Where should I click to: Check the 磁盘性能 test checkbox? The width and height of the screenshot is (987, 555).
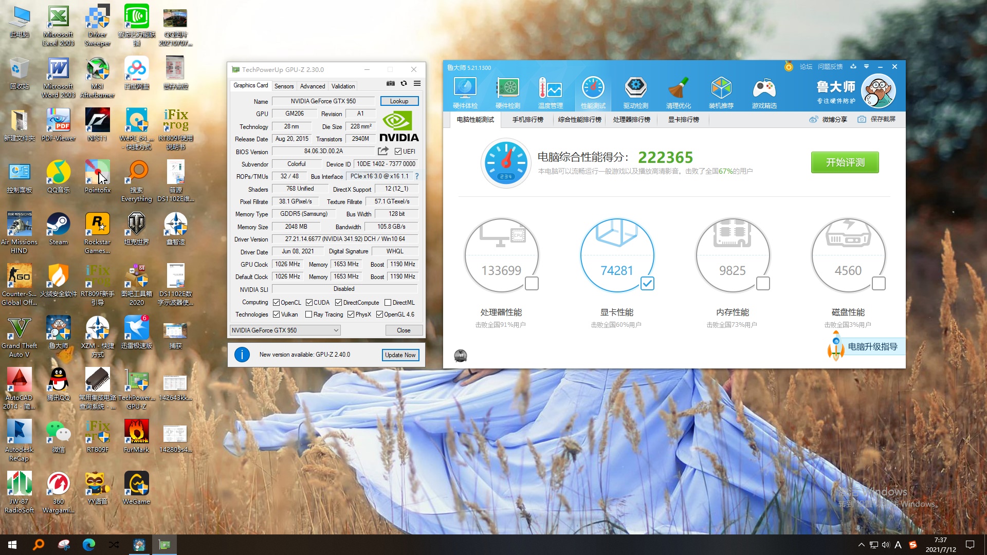tap(879, 283)
